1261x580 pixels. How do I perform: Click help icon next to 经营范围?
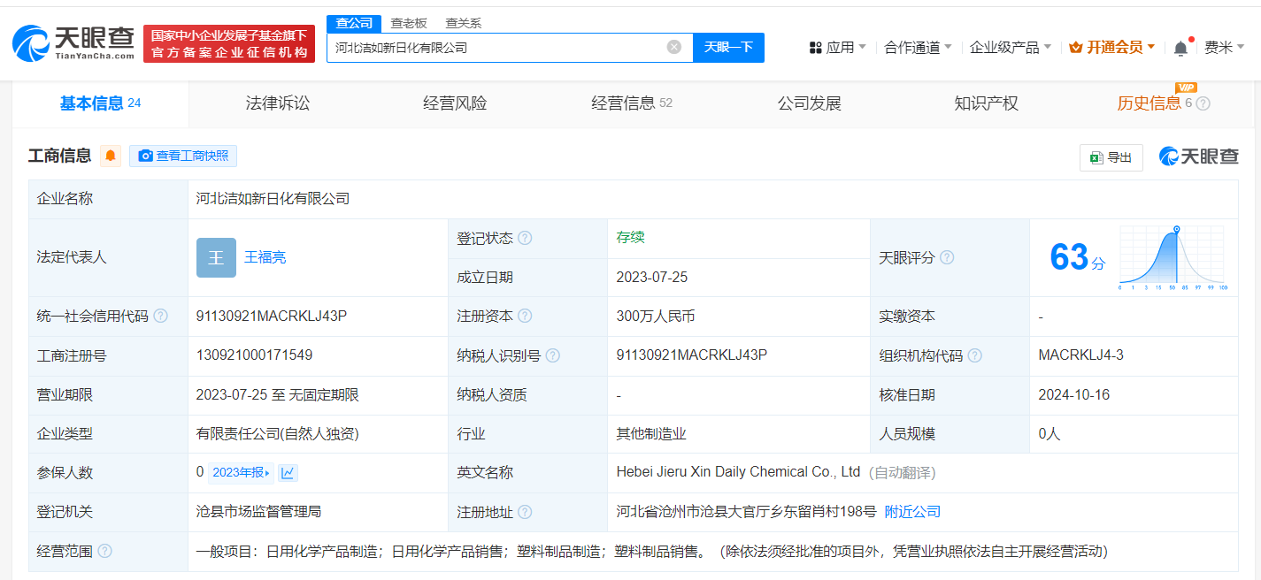(104, 552)
